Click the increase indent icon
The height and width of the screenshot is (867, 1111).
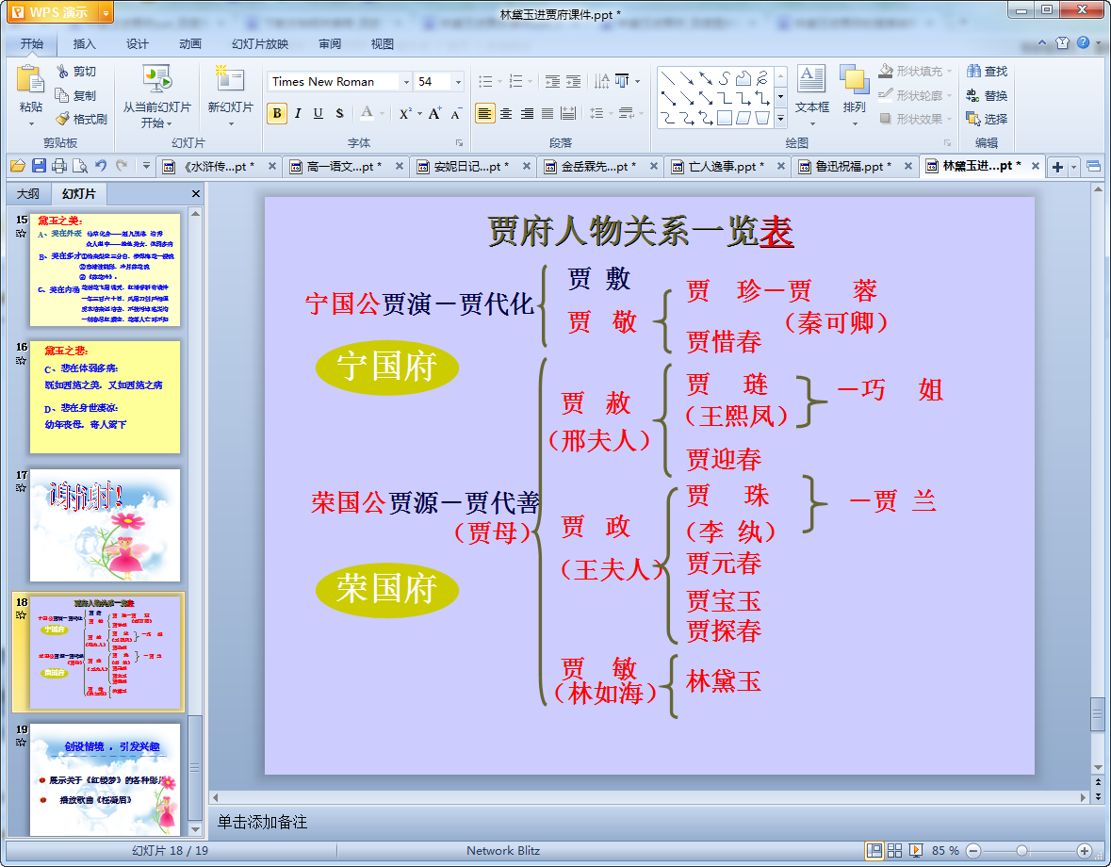[x=573, y=81]
